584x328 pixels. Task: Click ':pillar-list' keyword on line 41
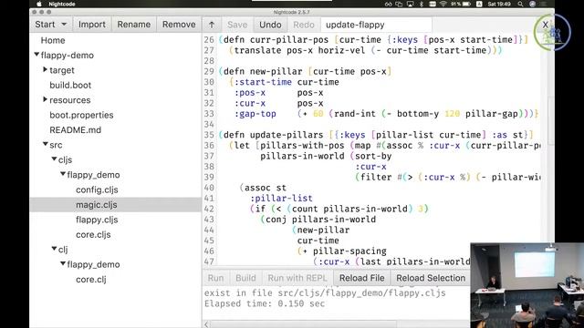point(281,199)
